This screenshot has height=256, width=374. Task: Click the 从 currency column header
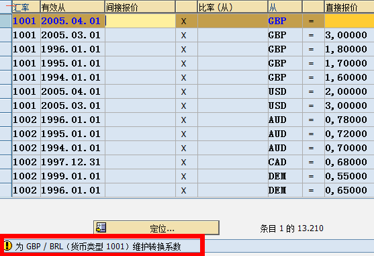tap(285, 7)
